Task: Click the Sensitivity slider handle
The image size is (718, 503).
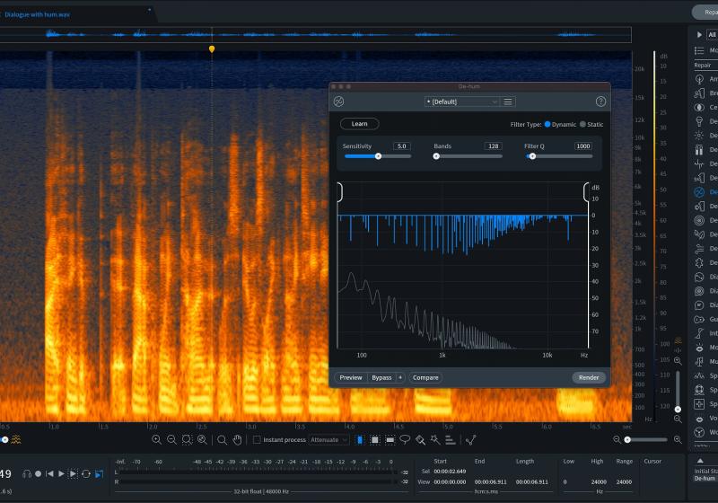Action: 378,156
